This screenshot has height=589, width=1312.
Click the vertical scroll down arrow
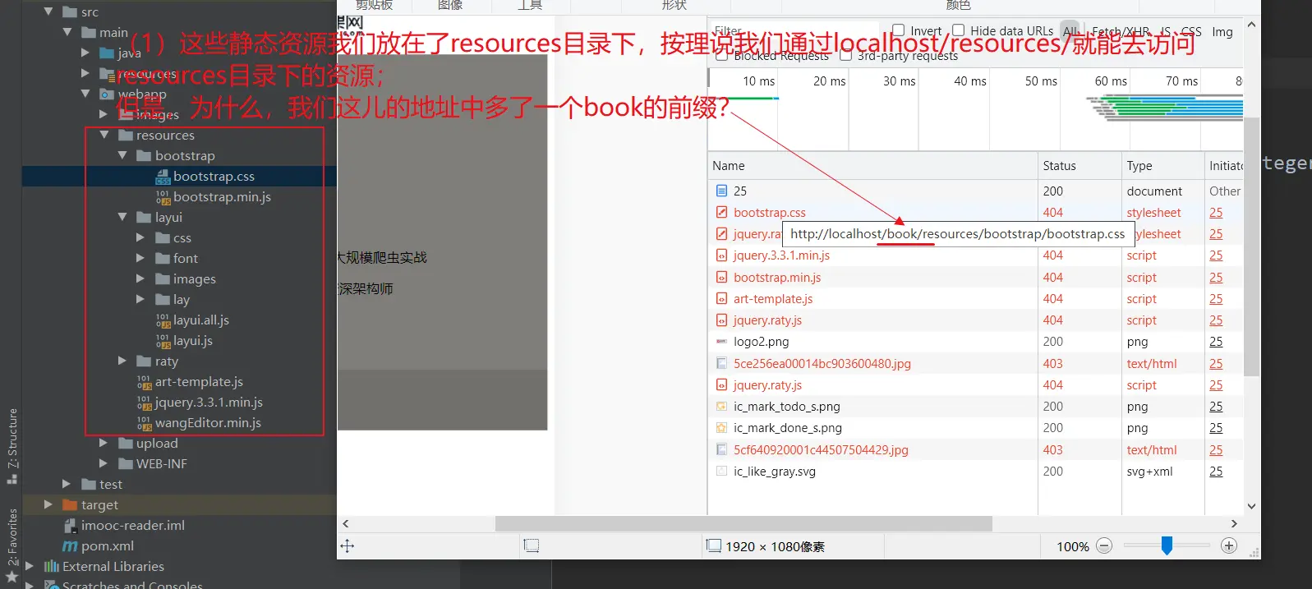coord(1251,506)
